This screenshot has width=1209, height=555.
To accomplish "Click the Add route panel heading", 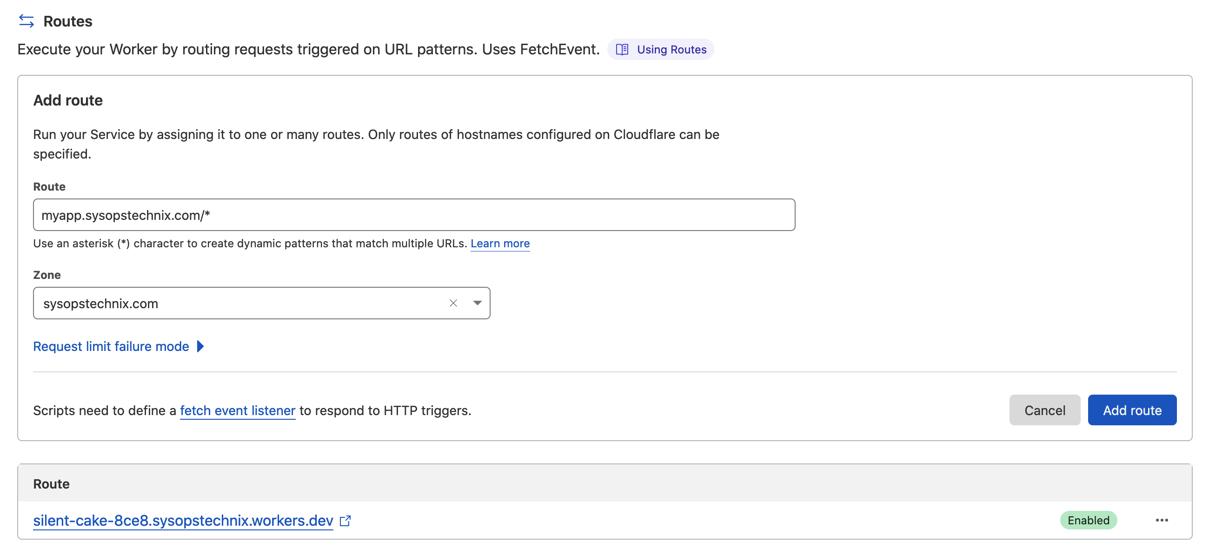I will [x=67, y=100].
